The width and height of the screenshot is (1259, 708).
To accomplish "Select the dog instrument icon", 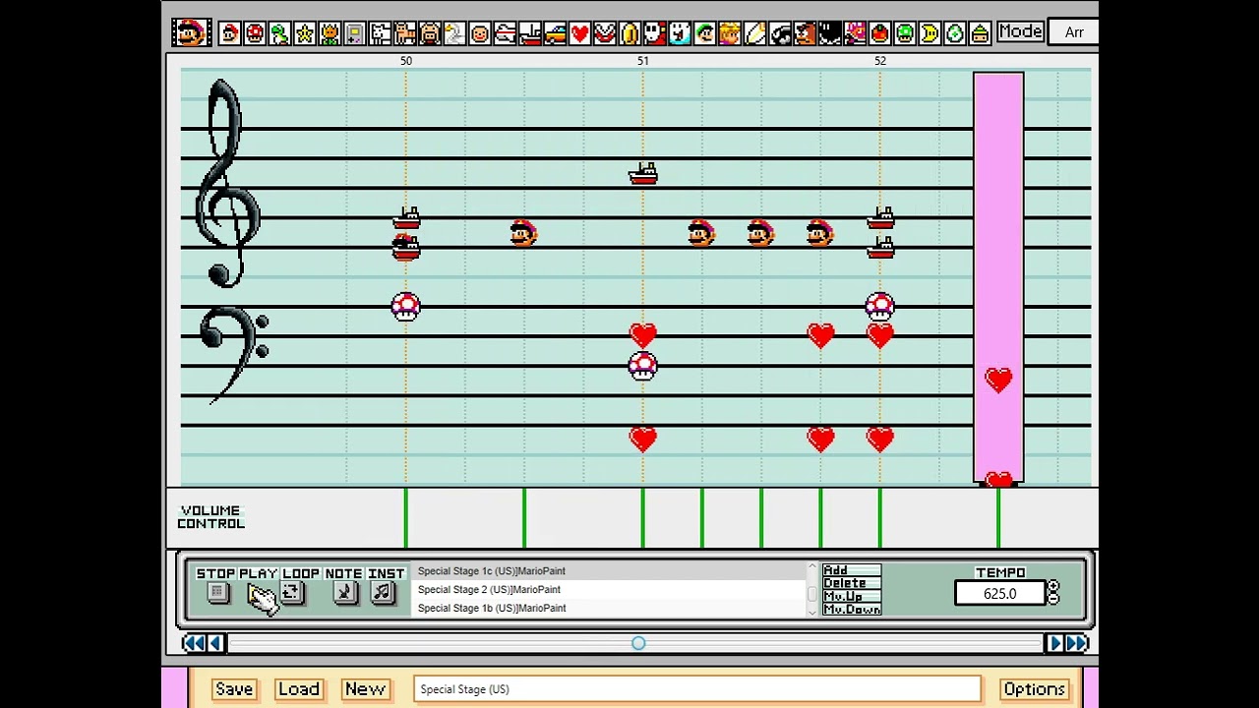I will [381, 33].
